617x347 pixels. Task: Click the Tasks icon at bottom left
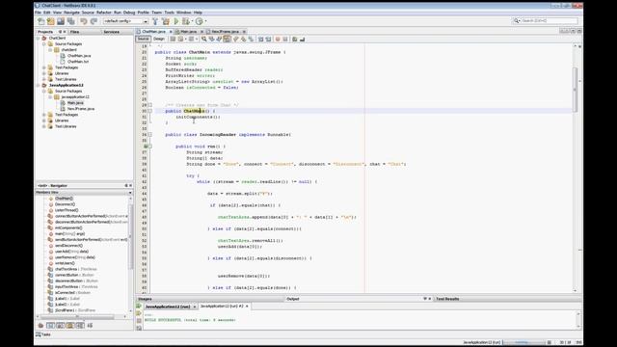point(39,334)
